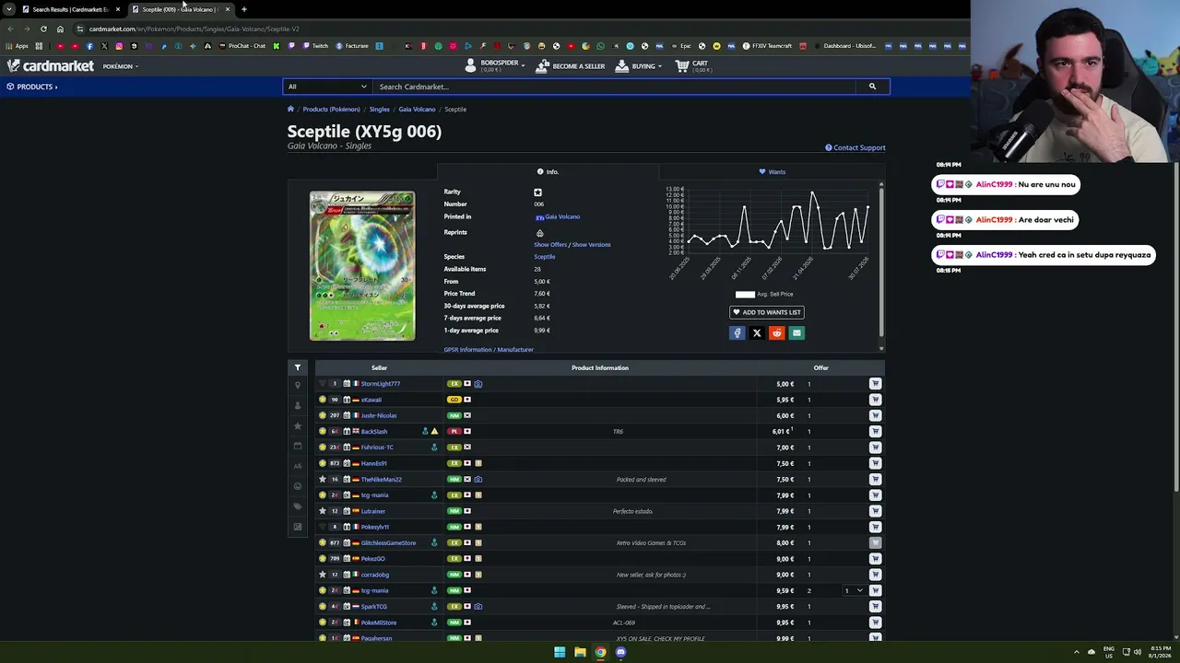1180x663 pixels.
Task: Open Chrome tab search dropdown arrow
Action: (x=8, y=9)
